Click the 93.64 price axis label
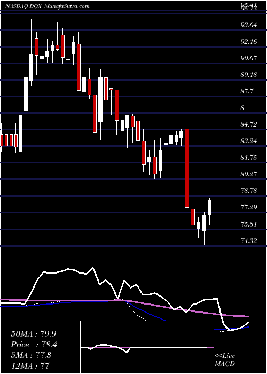The height and width of the screenshot is (374, 267). pyautogui.click(x=249, y=25)
